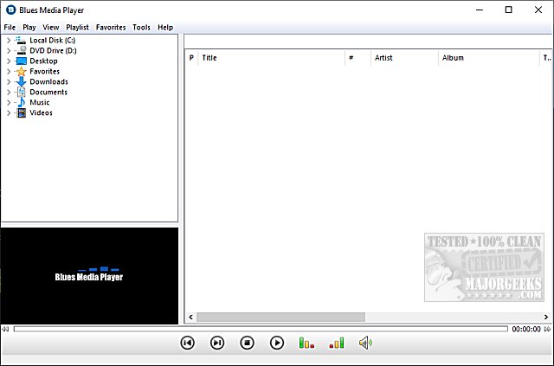Sort playlist by Title column header
554x366 pixels.
pyautogui.click(x=271, y=58)
